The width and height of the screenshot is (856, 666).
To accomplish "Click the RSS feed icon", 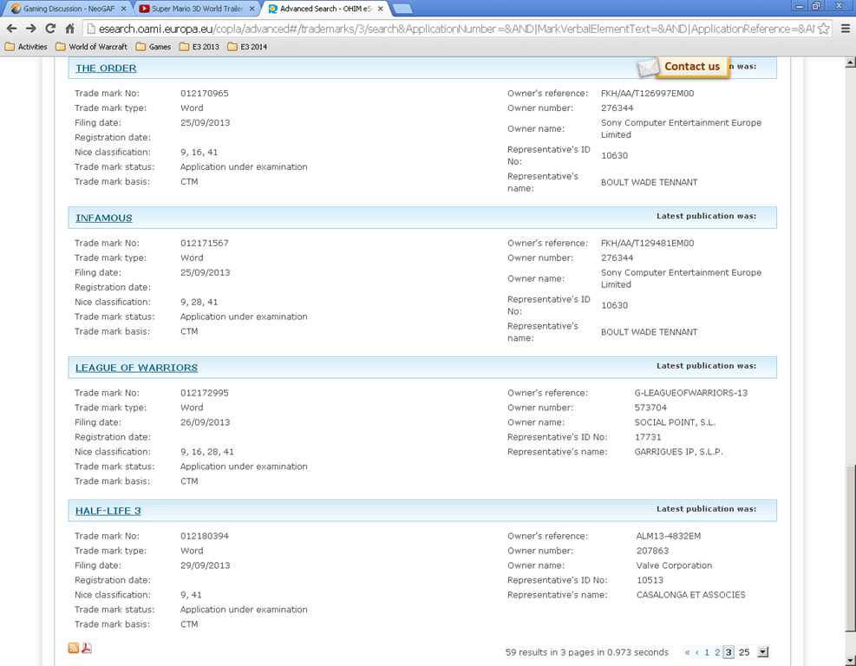I will pos(74,648).
